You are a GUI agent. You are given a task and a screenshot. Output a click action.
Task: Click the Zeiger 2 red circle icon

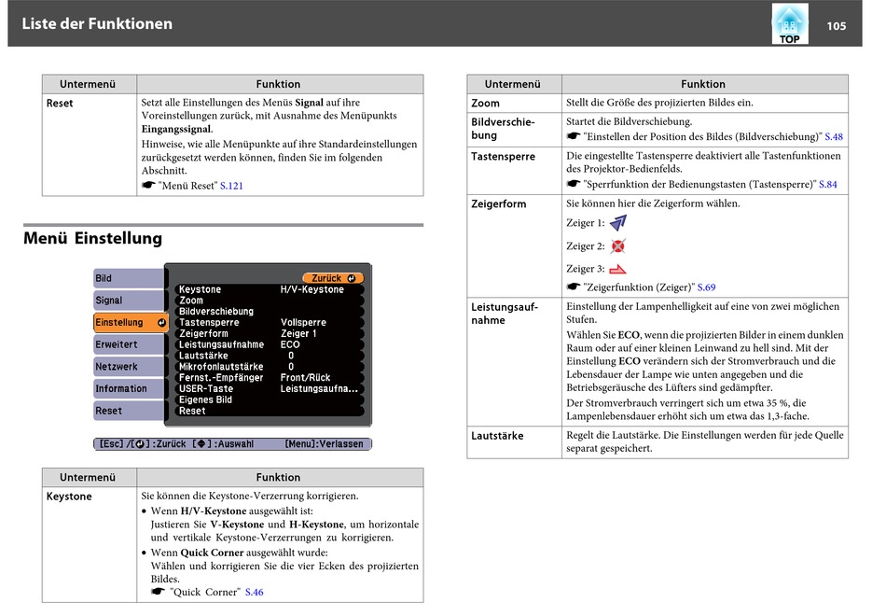click(x=618, y=246)
